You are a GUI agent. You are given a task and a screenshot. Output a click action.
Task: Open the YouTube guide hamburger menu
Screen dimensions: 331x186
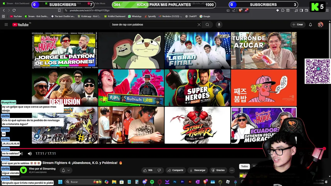tap(6, 25)
